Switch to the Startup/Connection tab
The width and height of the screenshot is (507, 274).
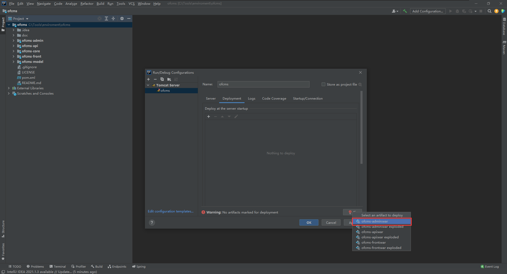[x=308, y=99]
